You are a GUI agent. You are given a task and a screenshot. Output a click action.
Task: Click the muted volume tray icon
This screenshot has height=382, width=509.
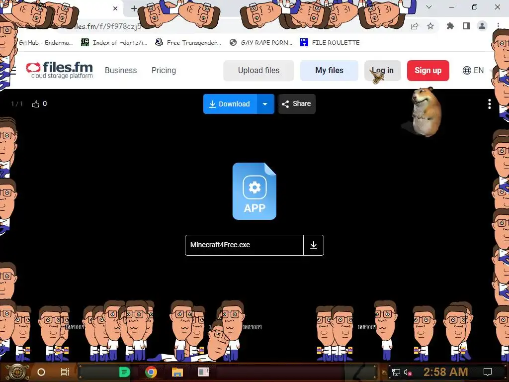click(x=408, y=373)
